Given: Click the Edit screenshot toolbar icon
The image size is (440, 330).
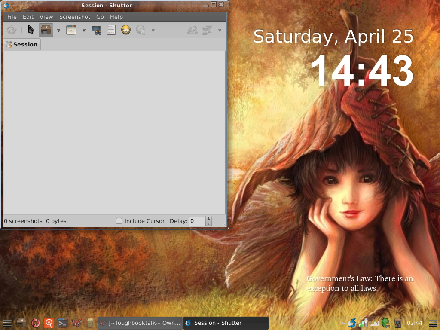Looking at the screenshot, I should click(x=192, y=30).
